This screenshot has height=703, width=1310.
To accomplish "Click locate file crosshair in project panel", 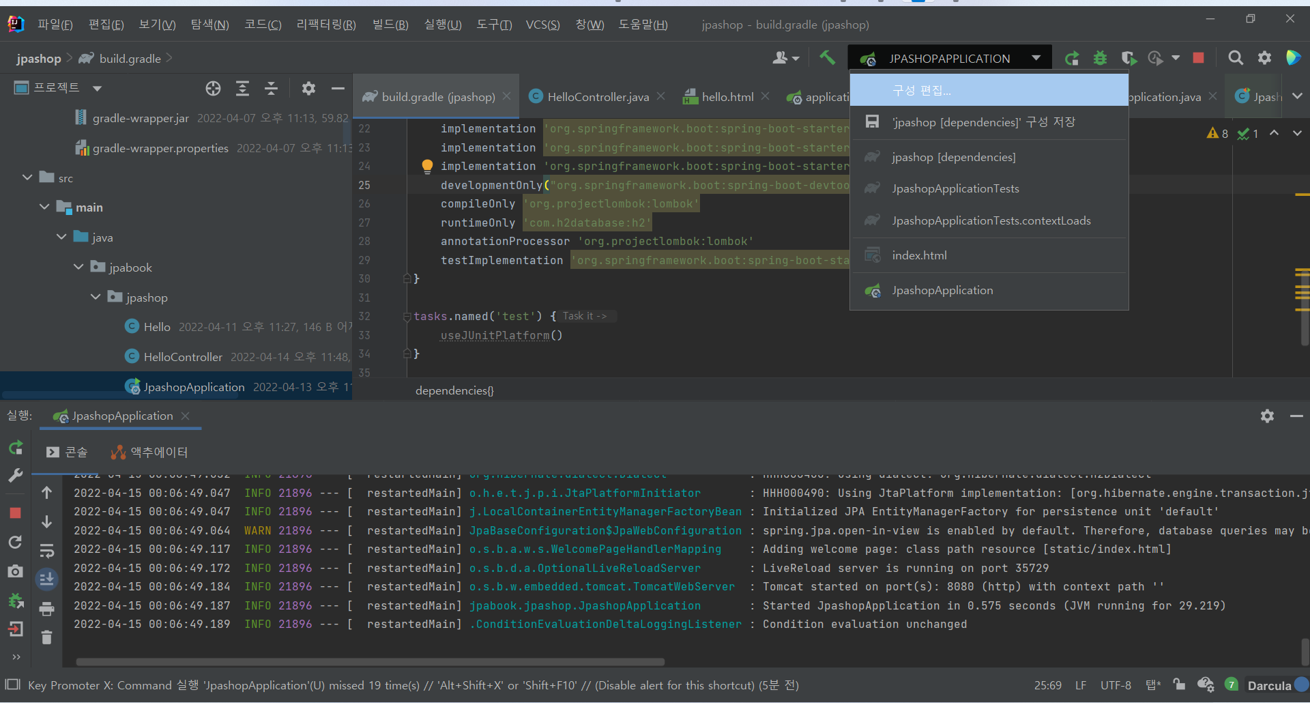I will tap(213, 88).
